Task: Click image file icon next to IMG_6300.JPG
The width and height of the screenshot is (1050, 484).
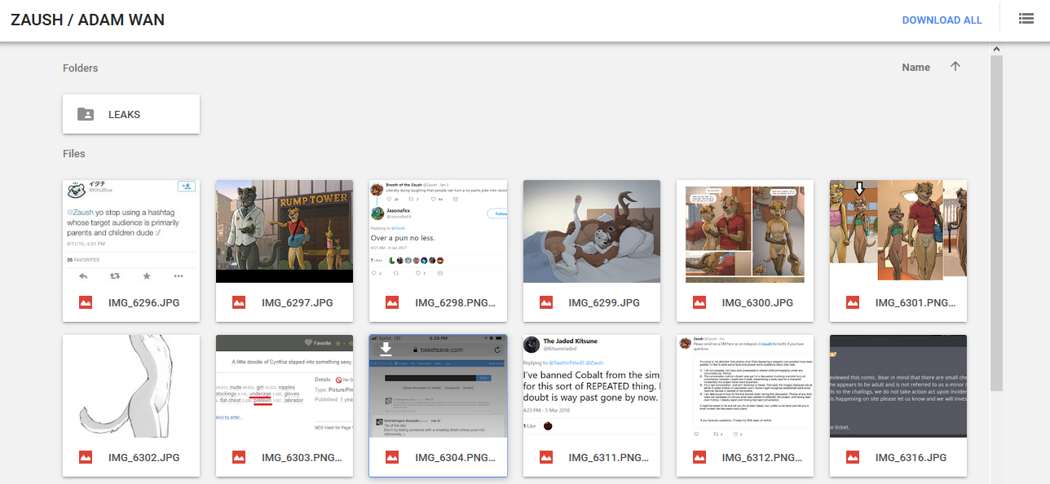Action: (699, 302)
